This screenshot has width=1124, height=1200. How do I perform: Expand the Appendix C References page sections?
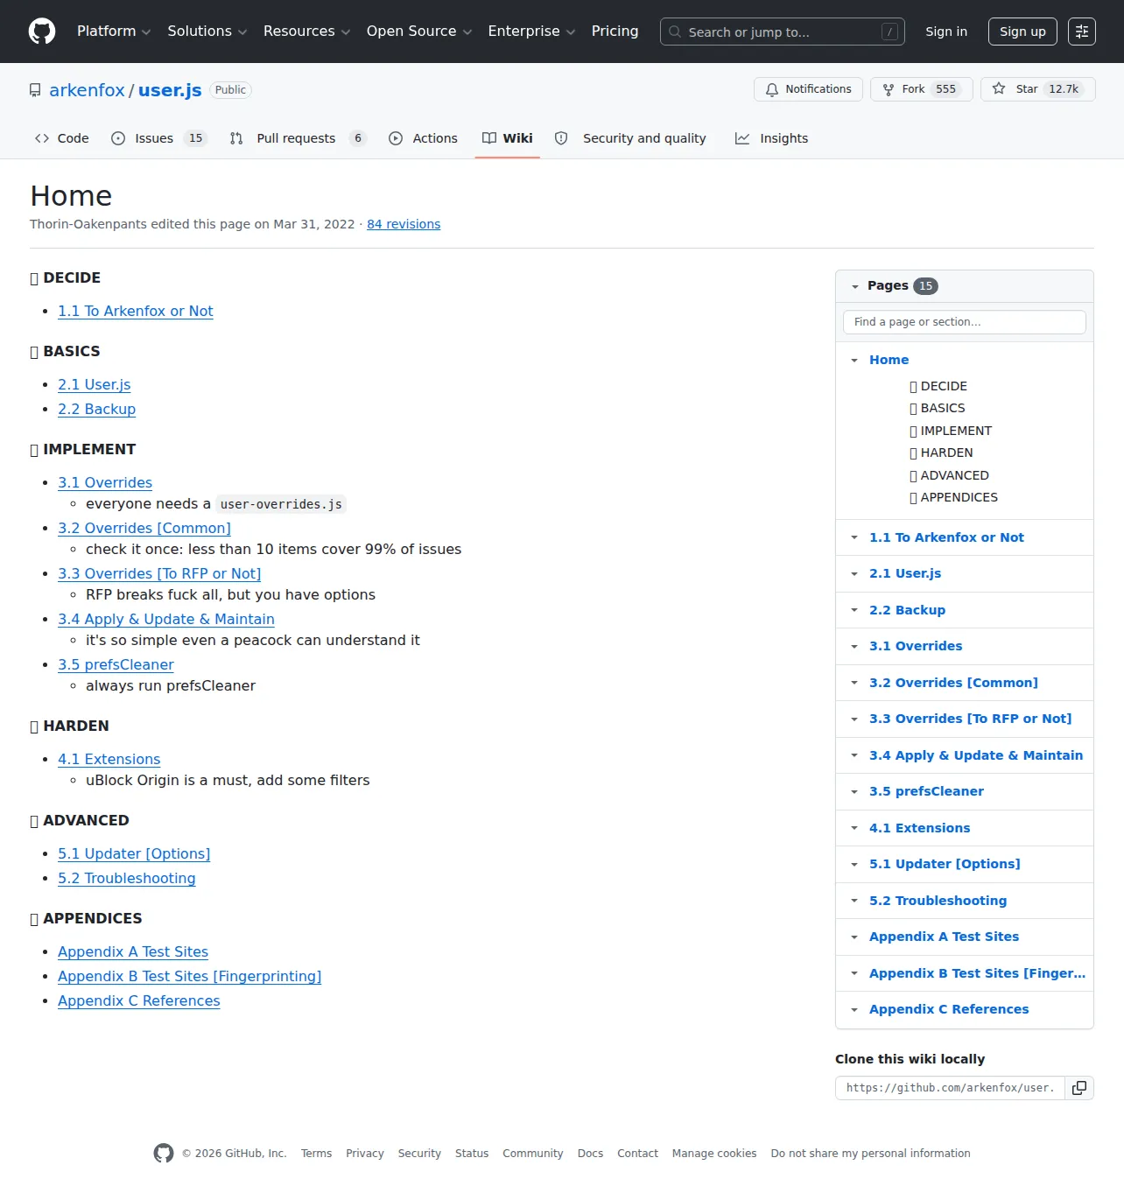tap(854, 1009)
